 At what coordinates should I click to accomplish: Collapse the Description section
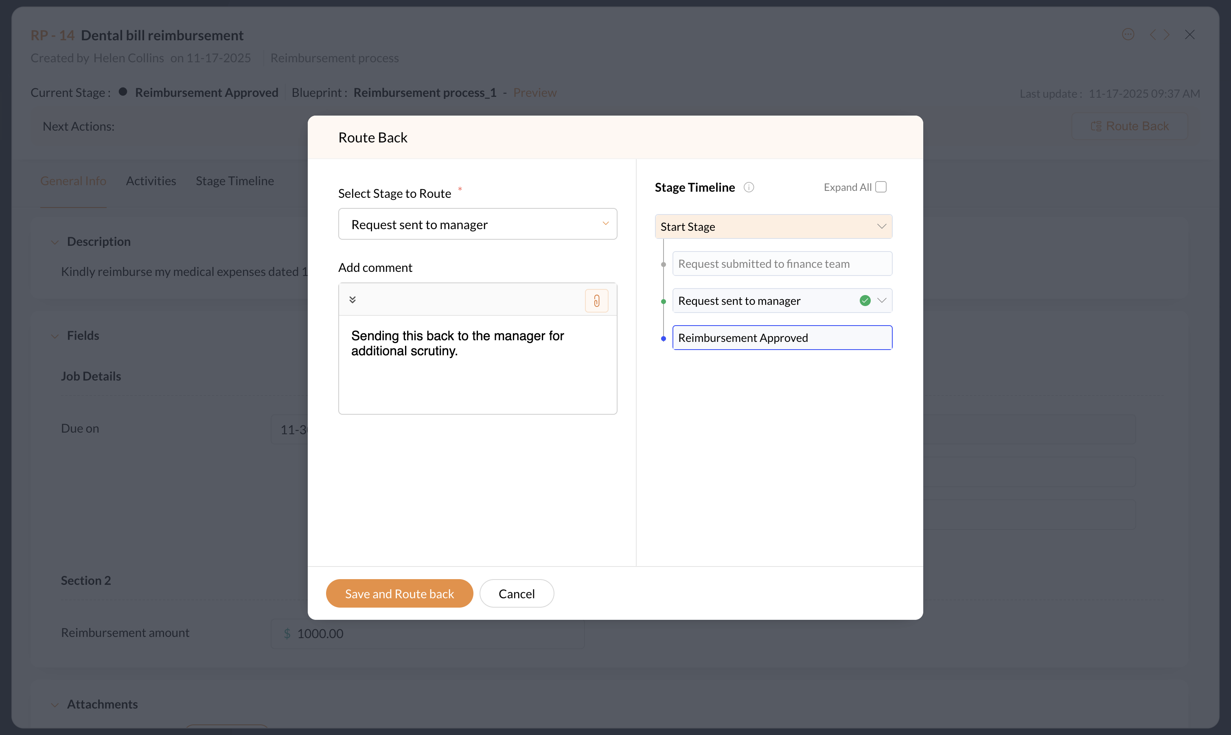tap(55, 242)
